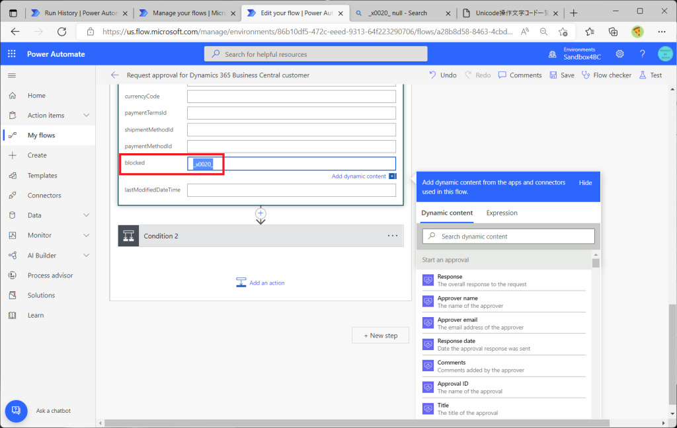Switch to _x0020_ null Search tab

click(x=403, y=13)
